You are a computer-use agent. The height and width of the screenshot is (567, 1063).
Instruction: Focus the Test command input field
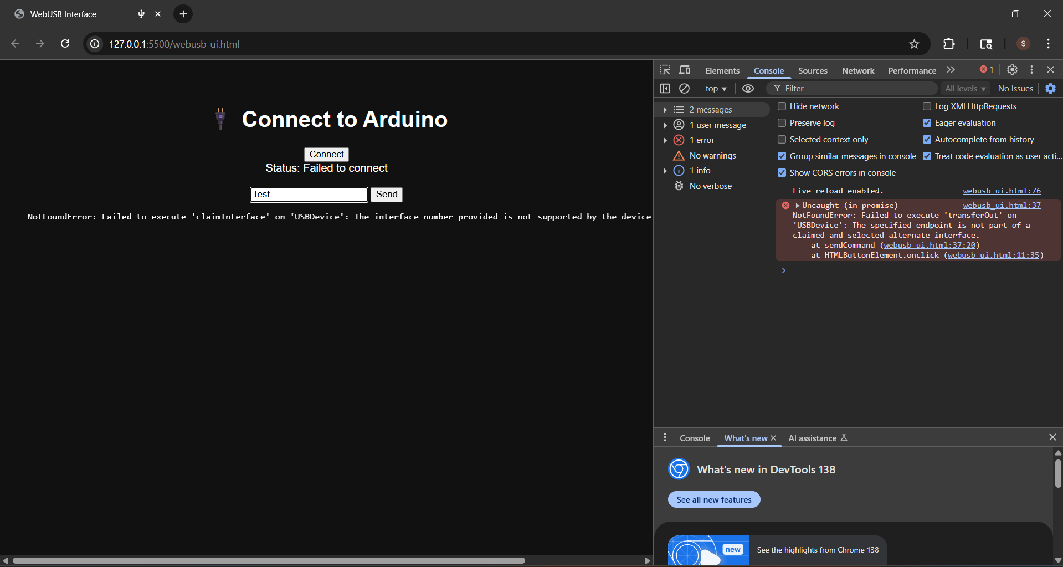click(309, 194)
